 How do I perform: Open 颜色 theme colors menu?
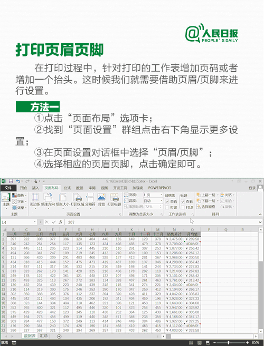point(20,195)
